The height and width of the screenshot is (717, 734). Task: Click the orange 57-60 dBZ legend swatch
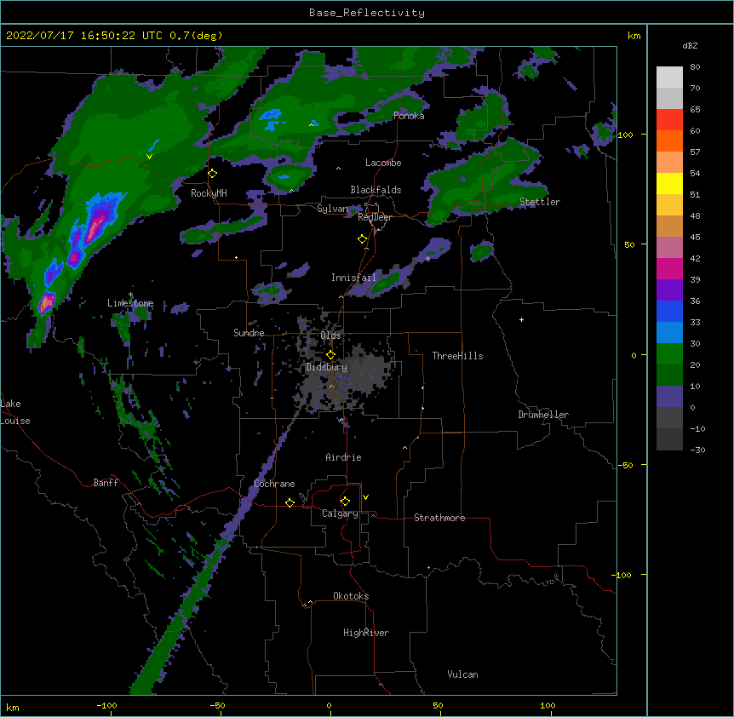click(x=669, y=141)
